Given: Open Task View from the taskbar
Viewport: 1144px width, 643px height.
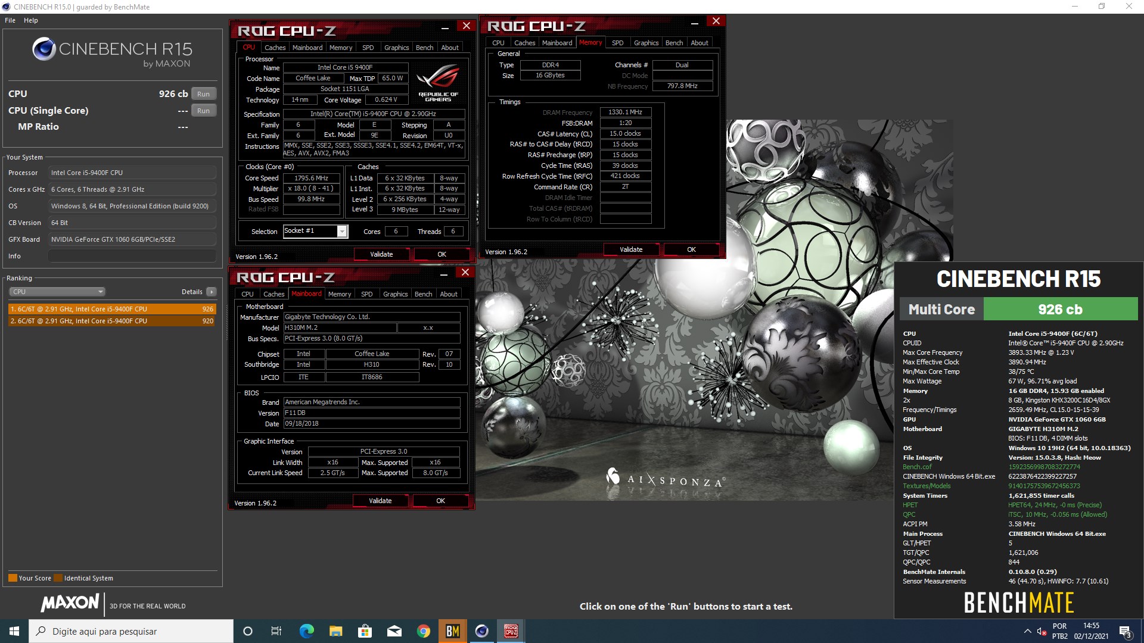Looking at the screenshot, I should point(276,631).
